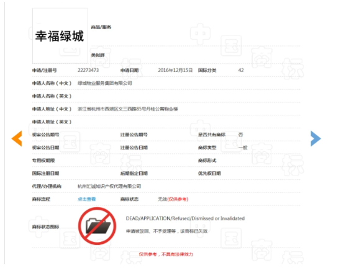Click the 商标形式 label
The image size is (349, 268).
[x=207, y=161]
